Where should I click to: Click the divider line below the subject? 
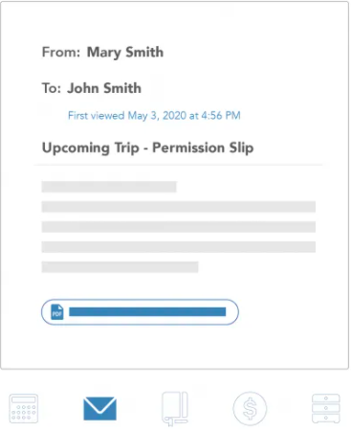(x=179, y=165)
